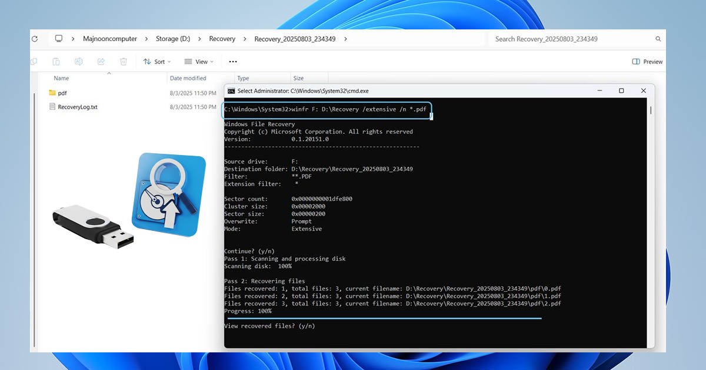The height and width of the screenshot is (370, 706).
Task: Click the pdf folder icon
Action: click(52, 93)
